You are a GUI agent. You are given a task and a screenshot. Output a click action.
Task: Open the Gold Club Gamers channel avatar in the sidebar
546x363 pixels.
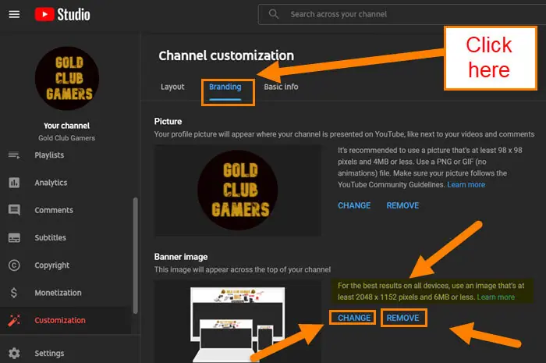[67, 78]
